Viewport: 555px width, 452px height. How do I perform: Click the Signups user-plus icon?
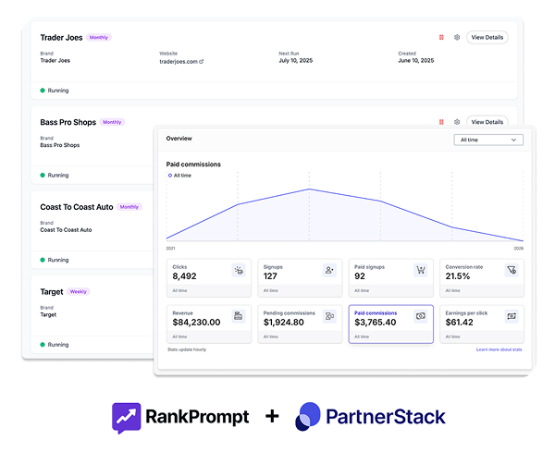[x=329, y=270]
